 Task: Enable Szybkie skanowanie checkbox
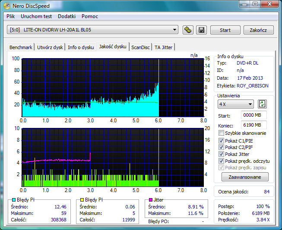(x=221, y=133)
